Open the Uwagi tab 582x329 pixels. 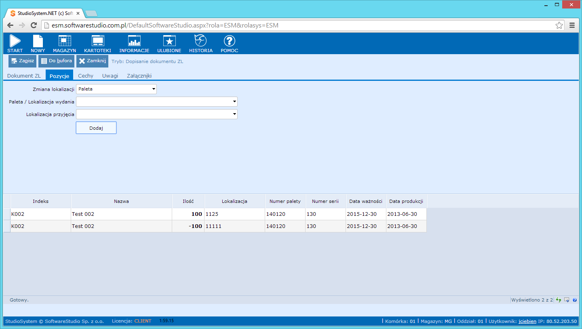(110, 76)
